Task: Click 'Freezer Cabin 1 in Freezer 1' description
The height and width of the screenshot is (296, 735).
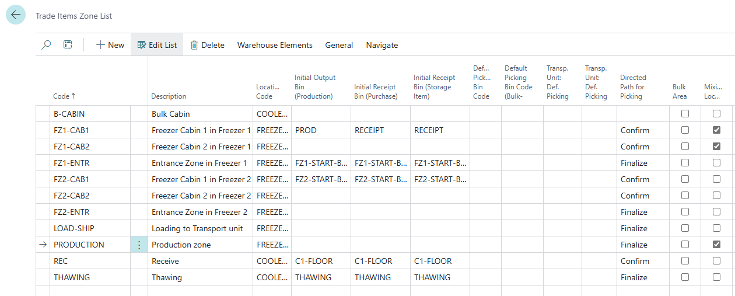Action: tap(200, 130)
